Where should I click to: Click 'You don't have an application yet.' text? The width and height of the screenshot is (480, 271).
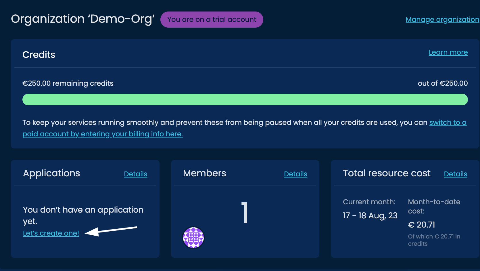(x=83, y=215)
